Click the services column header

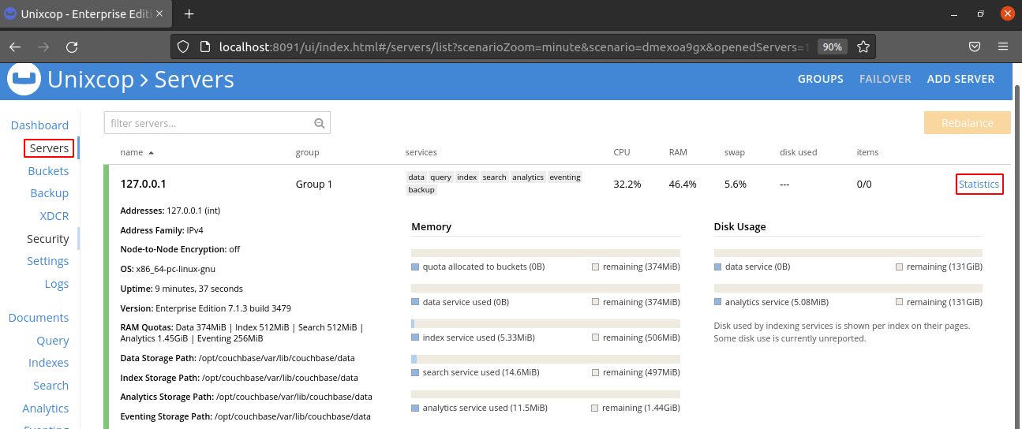pyautogui.click(x=421, y=152)
